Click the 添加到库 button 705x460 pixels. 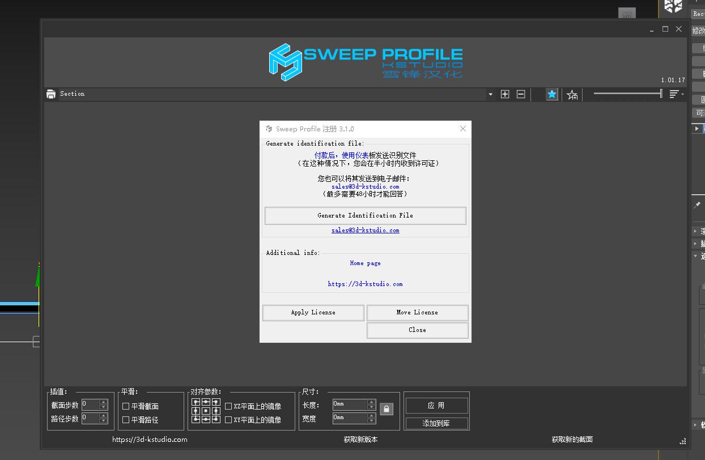click(436, 424)
